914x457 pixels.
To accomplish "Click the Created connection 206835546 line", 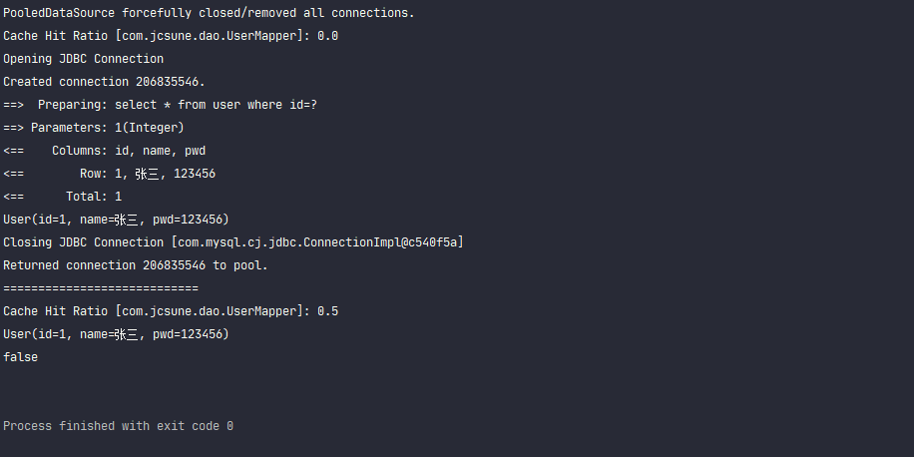I will tap(105, 82).
